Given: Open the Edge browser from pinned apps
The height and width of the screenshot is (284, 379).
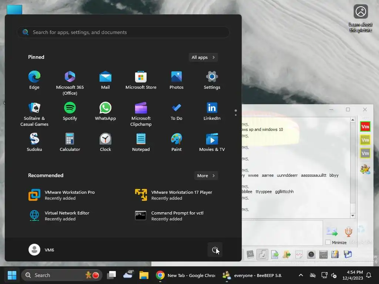Looking at the screenshot, I should (x=34, y=80).
